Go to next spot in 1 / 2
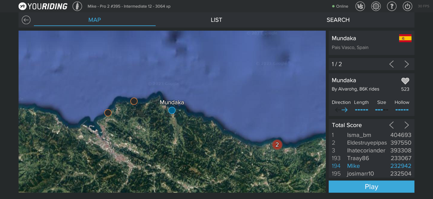The image size is (433, 199). point(406,64)
